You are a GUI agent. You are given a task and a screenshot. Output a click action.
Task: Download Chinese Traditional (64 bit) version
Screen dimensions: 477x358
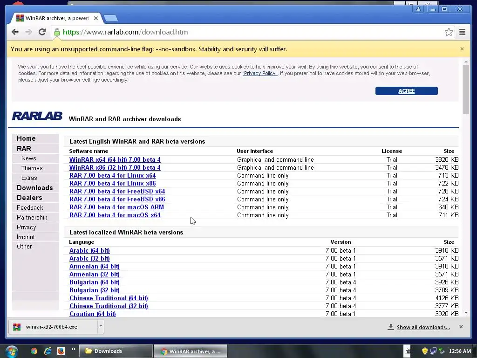click(x=109, y=298)
